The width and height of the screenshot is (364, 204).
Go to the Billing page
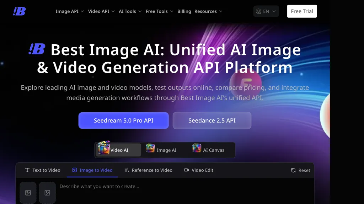184,11
